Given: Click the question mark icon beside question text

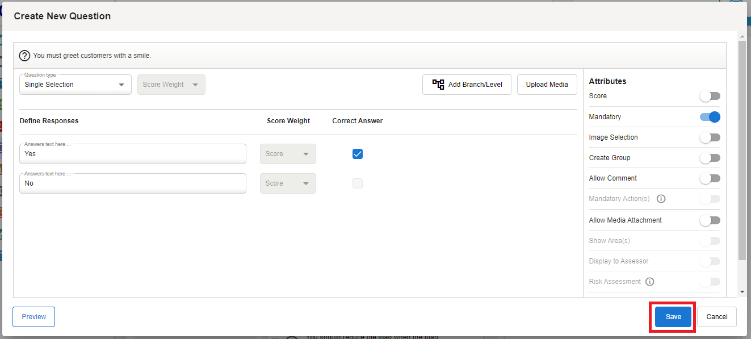Looking at the screenshot, I should click(24, 56).
